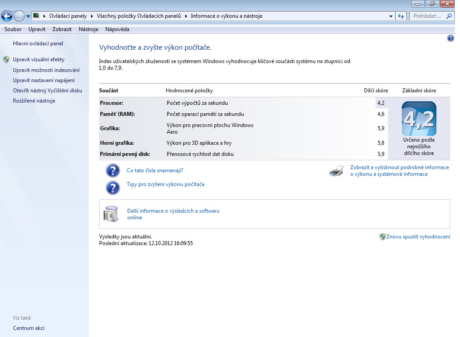460x337 pixels.
Task: Click the Forward navigation arrow
Action: tap(19, 16)
